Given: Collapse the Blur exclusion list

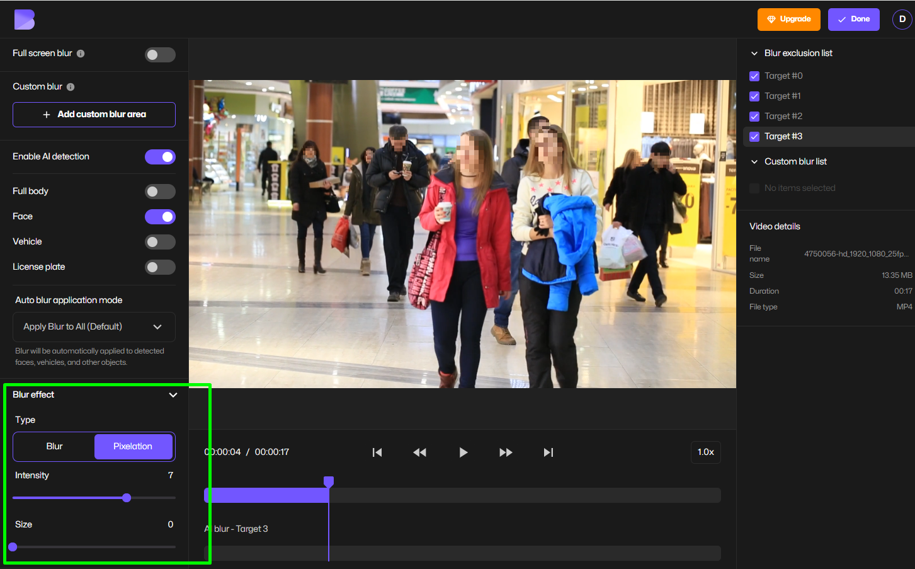Looking at the screenshot, I should pos(754,53).
